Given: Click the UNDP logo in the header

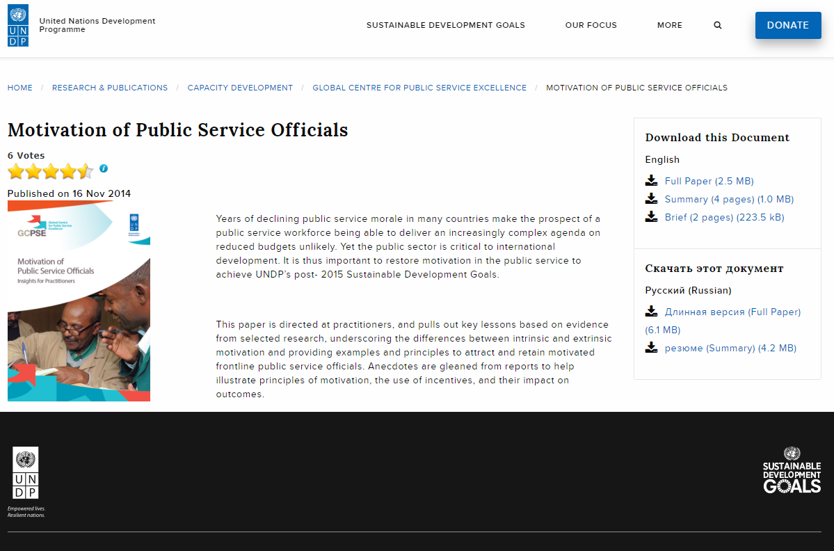Looking at the screenshot, I should pos(18,25).
